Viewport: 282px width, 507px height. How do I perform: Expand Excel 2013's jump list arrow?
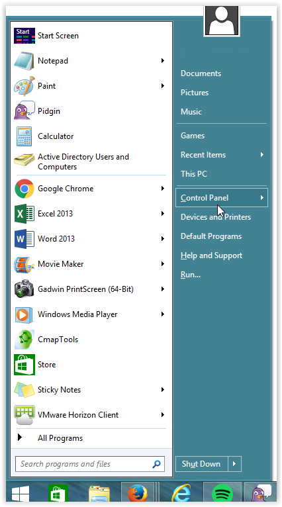tap(163, 214)
